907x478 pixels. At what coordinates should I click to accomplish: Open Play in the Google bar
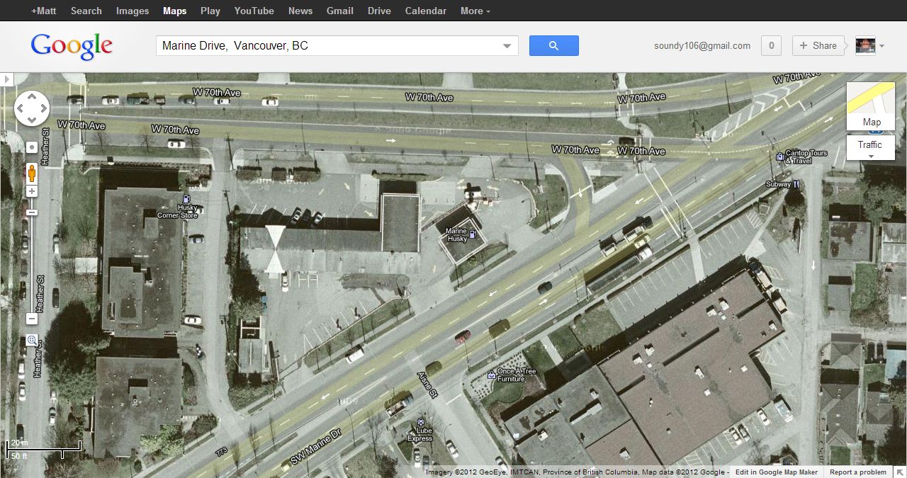point(210,11)
